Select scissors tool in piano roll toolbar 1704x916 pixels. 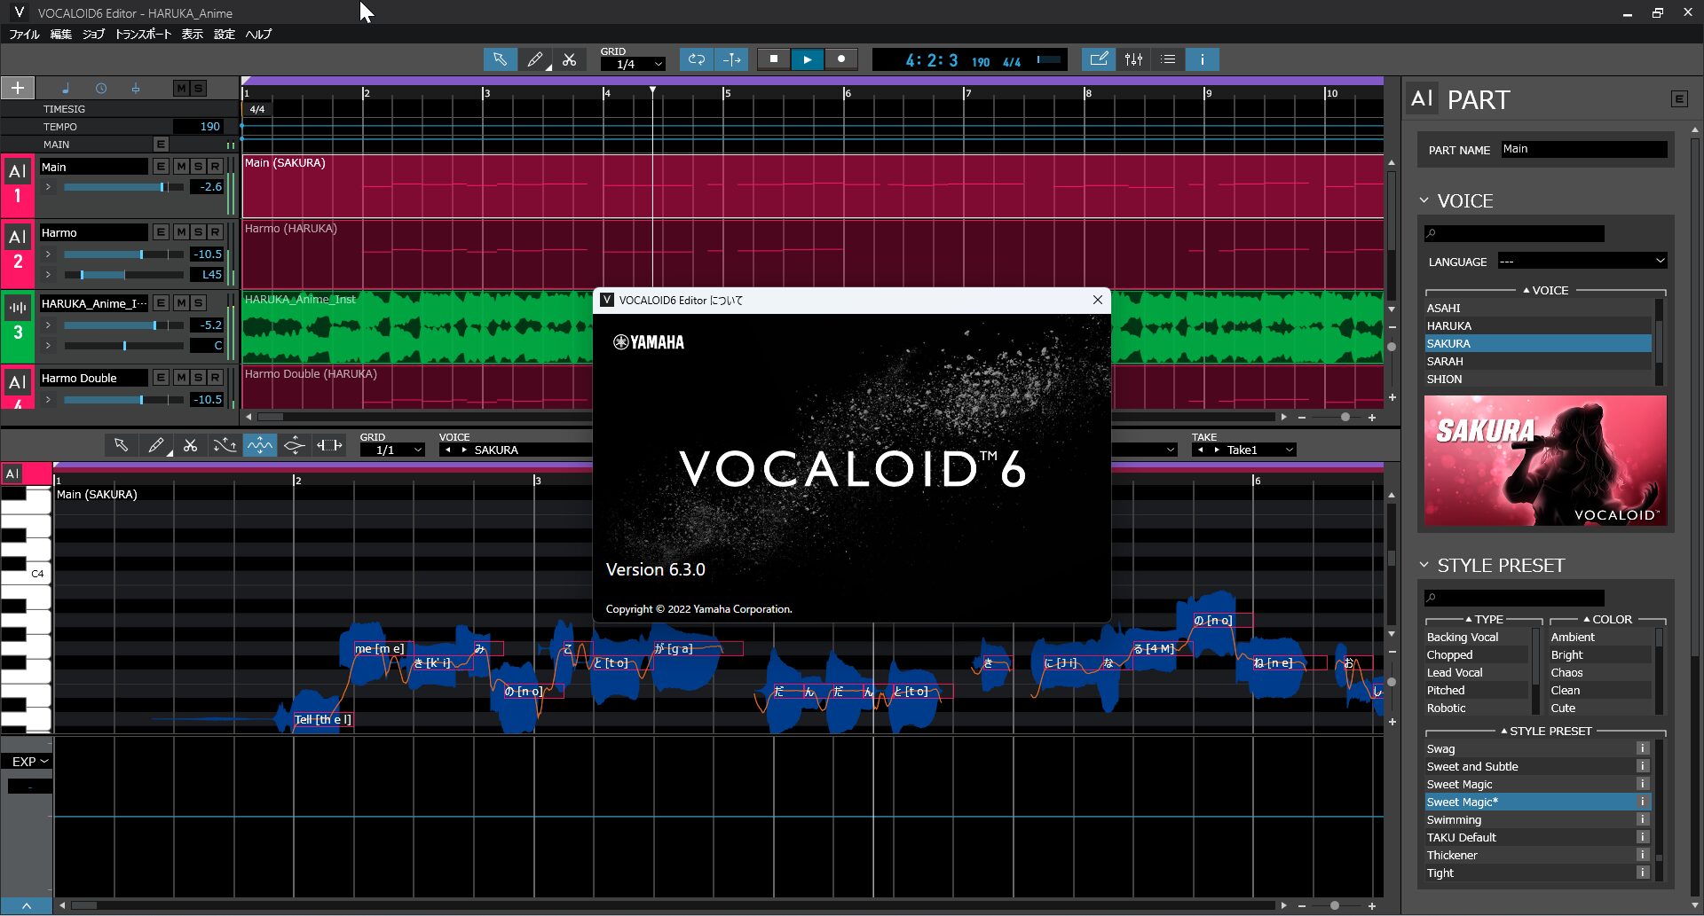[190, 445]
